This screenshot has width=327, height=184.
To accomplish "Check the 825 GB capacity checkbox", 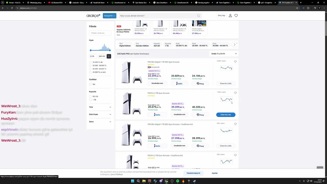I will [x=90, y=96].
